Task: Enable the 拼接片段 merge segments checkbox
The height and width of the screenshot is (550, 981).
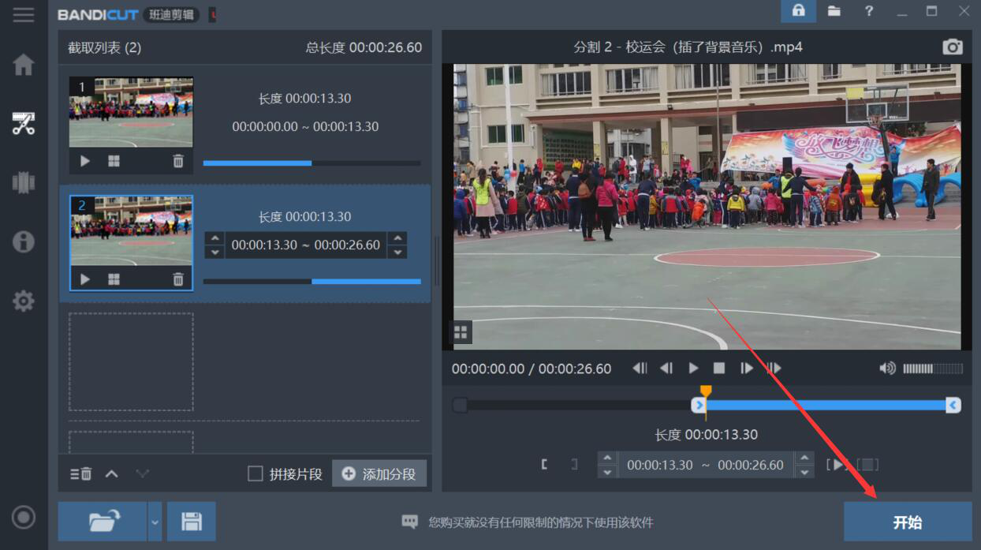Action: coord(255,474)
